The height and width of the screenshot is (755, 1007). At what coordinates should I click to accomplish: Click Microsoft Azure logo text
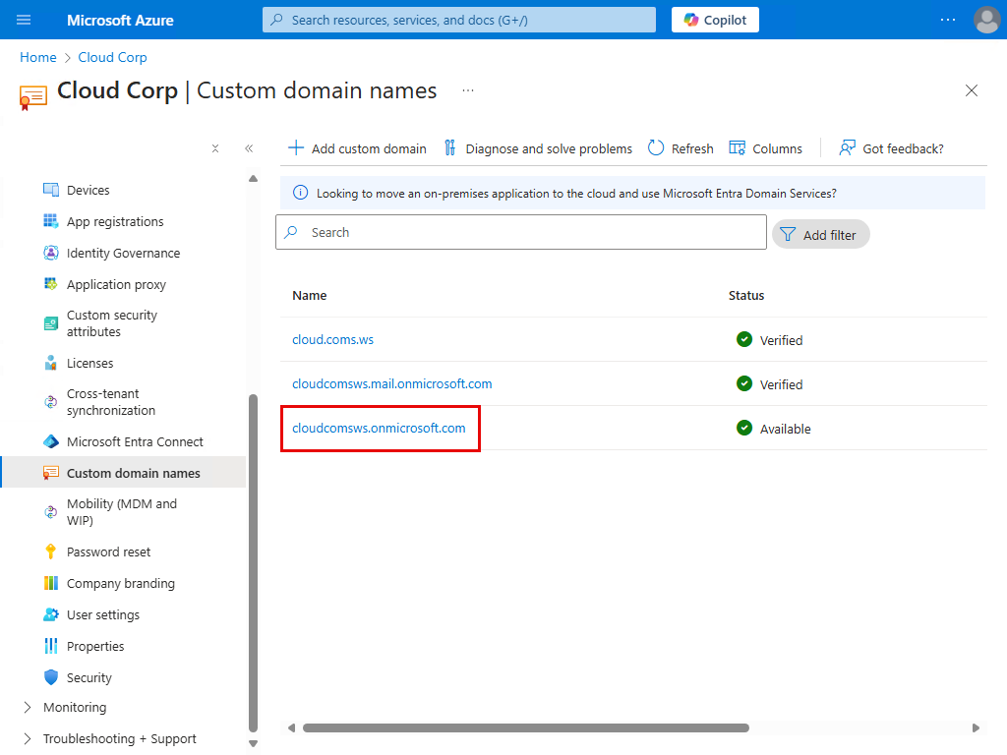tap(120, 20)
